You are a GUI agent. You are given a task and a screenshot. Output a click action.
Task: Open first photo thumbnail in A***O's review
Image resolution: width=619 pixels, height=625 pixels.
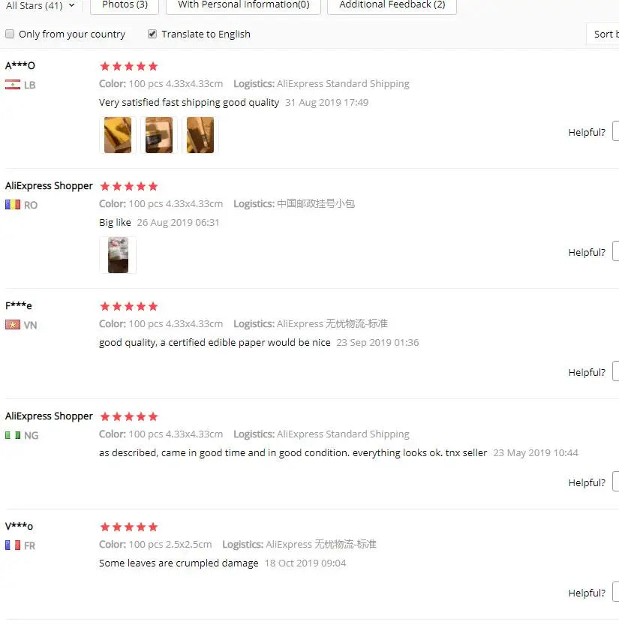(118, 135)
